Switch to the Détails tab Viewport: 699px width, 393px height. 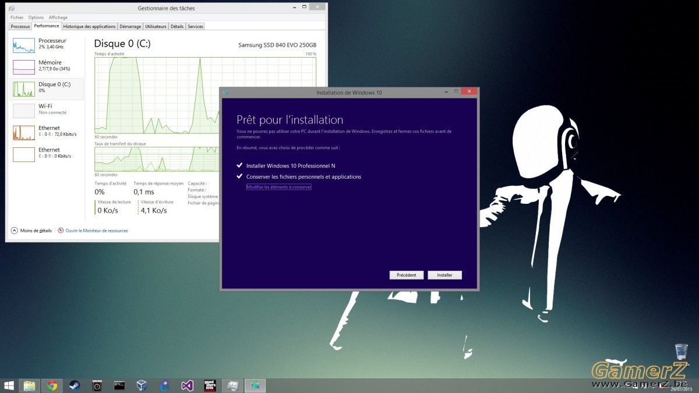pos(177,26)
